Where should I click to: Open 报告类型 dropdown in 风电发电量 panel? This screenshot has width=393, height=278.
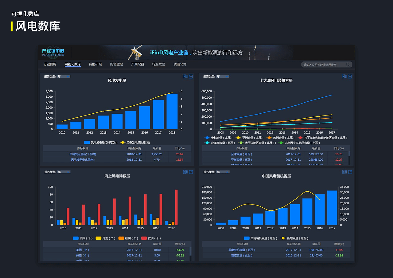click(64, 76)
